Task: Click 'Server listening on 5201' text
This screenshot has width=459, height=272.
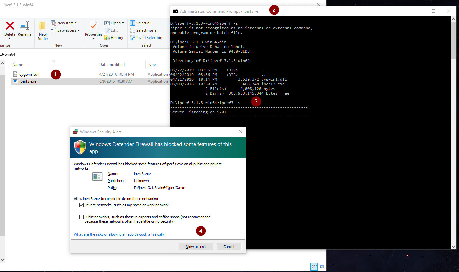Action: tap(198, 112)
